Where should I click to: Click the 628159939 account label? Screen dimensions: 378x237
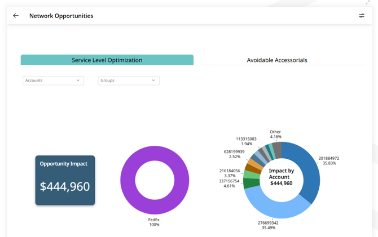(x=234, y=154)
